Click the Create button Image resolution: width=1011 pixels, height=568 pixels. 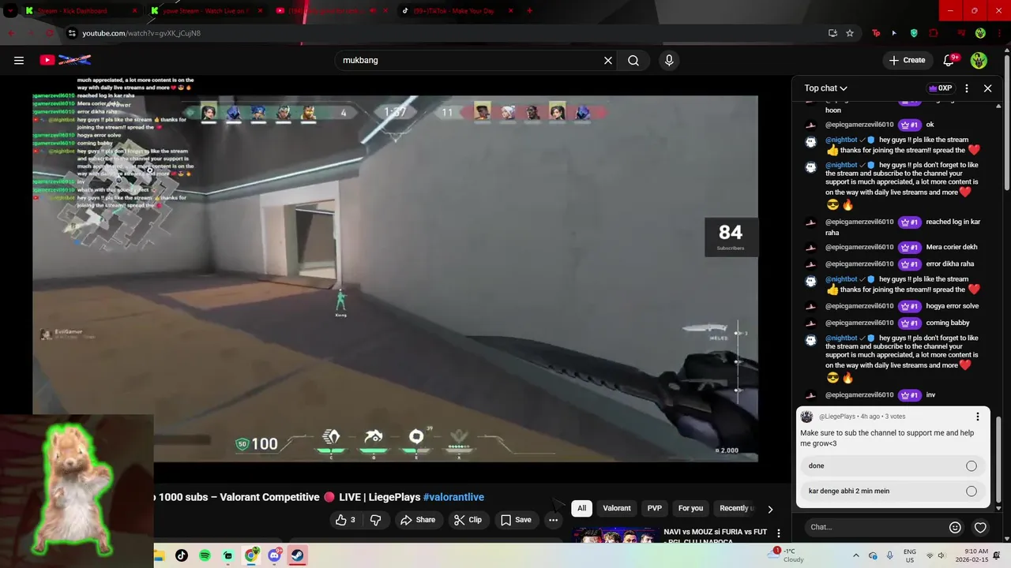point(907,60)
